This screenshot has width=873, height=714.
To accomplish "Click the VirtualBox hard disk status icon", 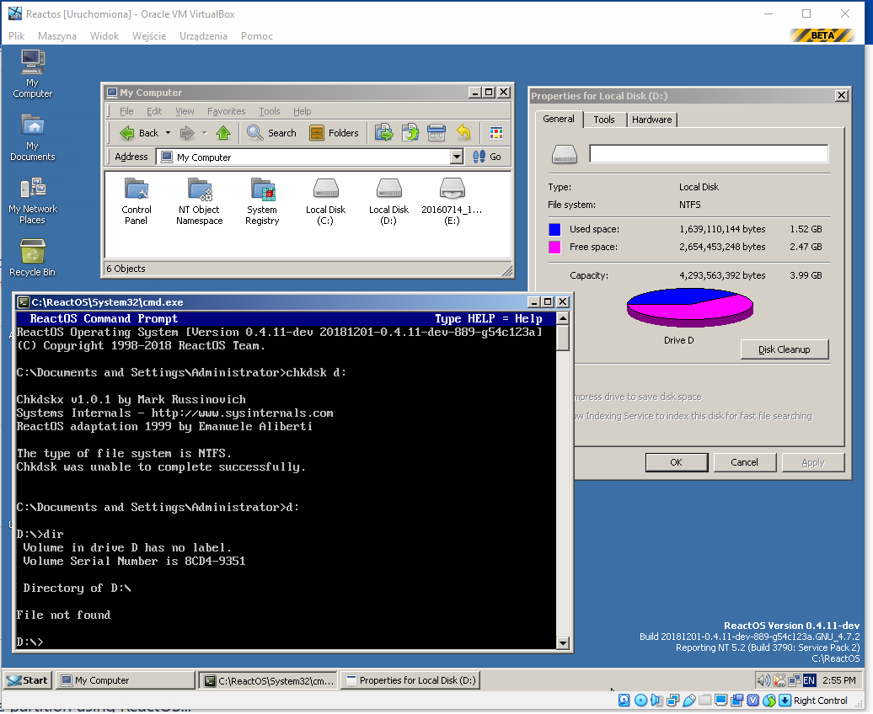I will click(624, 701).
